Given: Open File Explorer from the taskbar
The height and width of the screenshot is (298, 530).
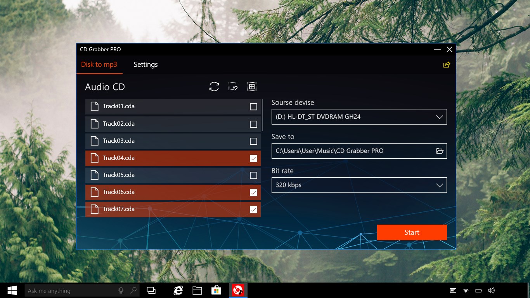Looking at the screenshot, I should click(x=197, y=290).
